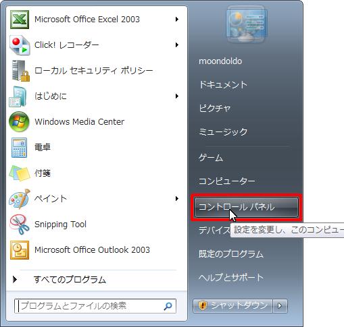Expand Click! レコーダー submenu arrow
This screenshot has width=344, height=327.
[x=177, y=45]
